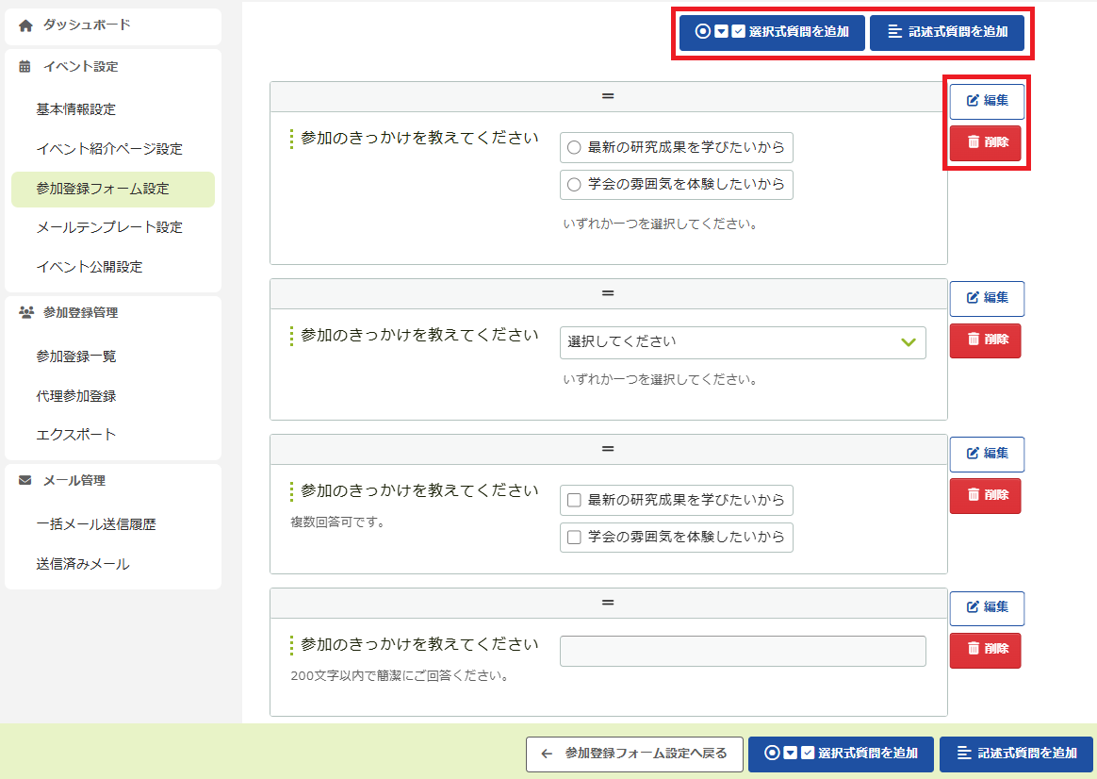This screenshot has width=1097, height=779.
Task: Click the Dashboard home icon
Action: point(25,25)
